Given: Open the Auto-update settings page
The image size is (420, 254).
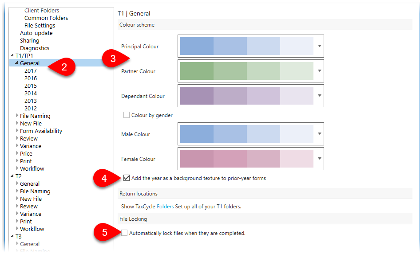Looking at the screenshot, I should (36, 33).
